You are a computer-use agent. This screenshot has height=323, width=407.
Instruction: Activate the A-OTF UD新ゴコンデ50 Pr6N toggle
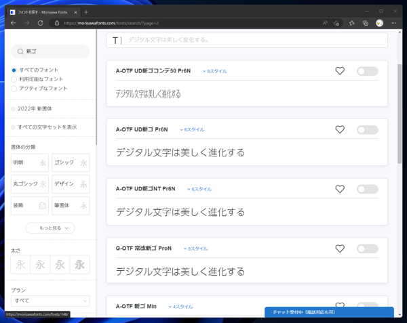(x=367, y=71)
